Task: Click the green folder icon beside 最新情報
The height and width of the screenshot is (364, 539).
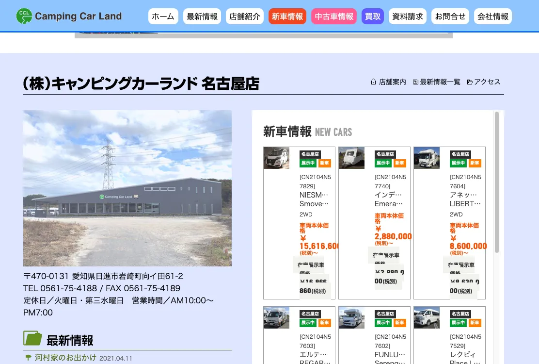Action: (32, 338)
